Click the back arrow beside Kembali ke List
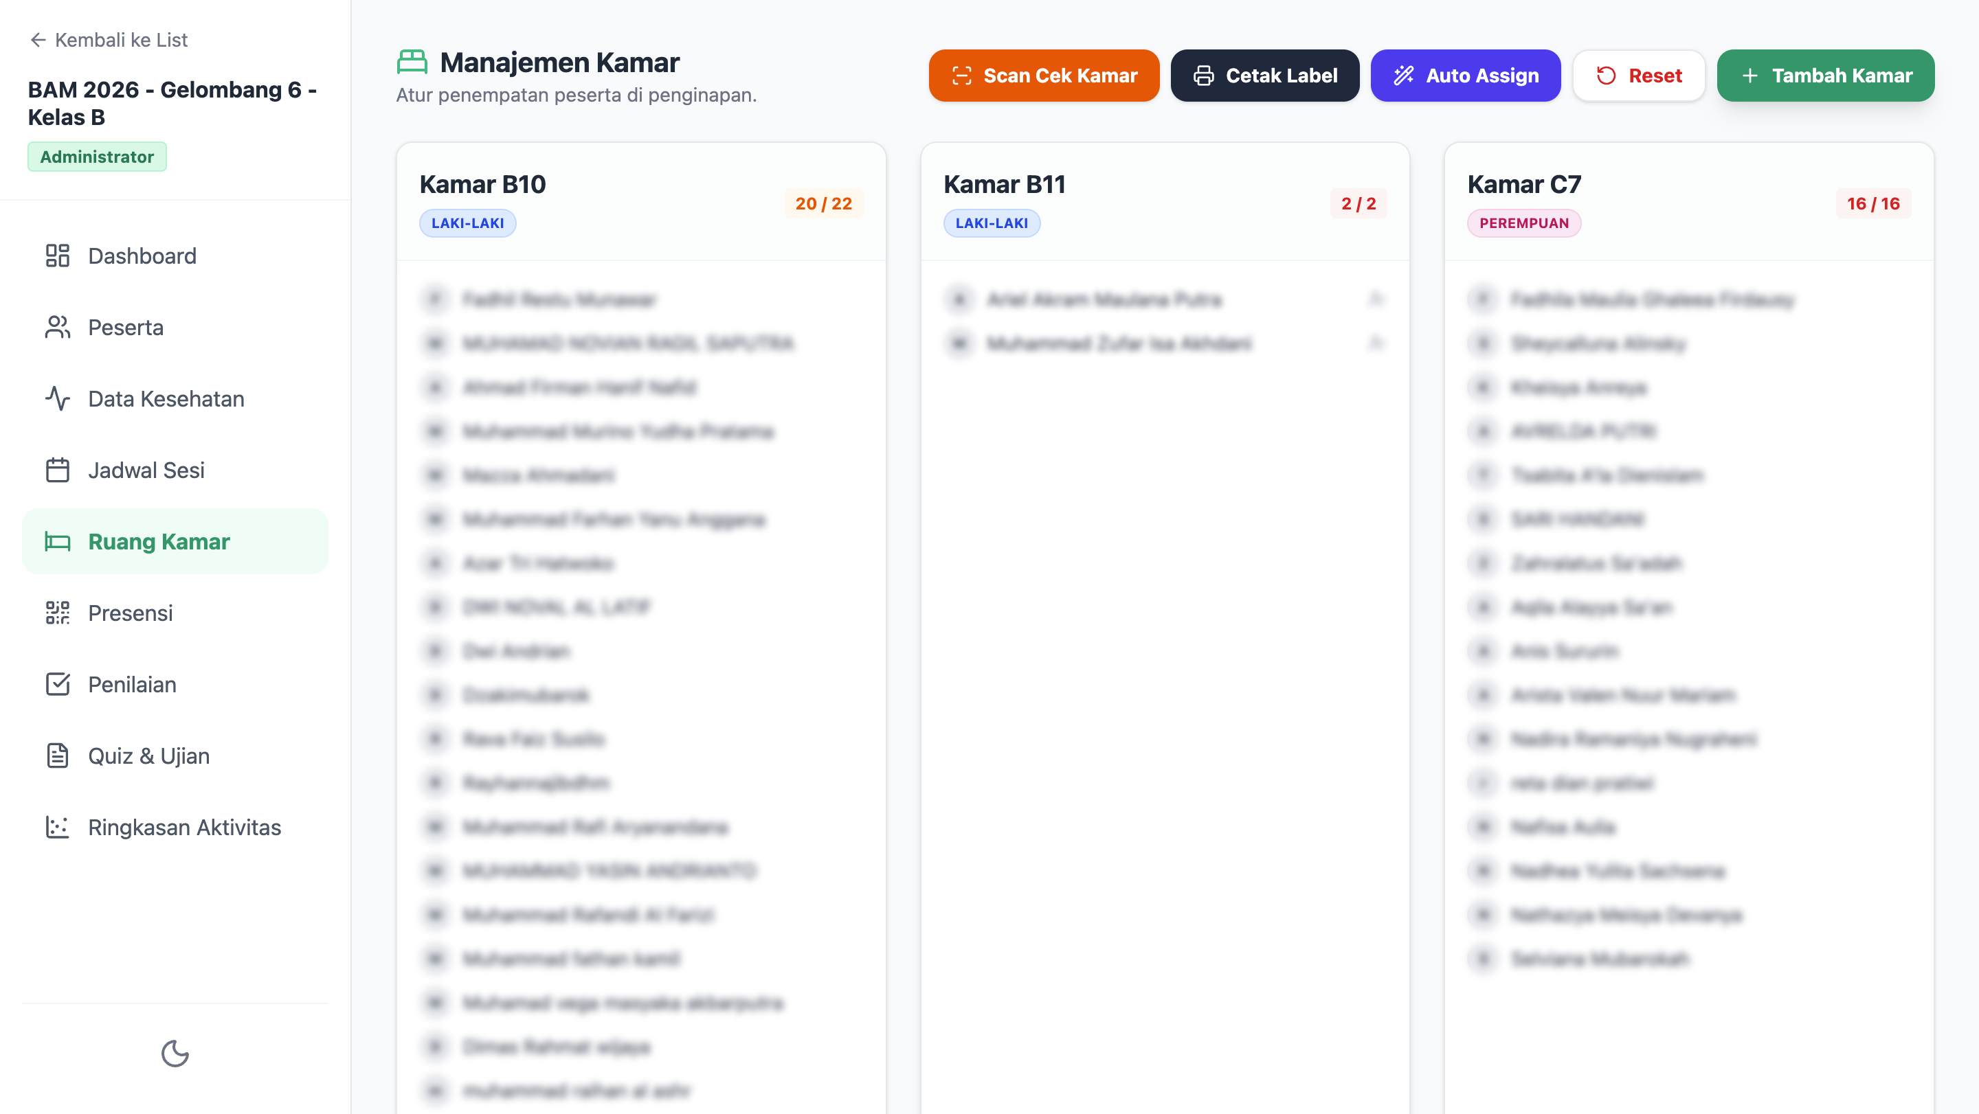Viewport: 1979px width, 1114px height. 38,40
